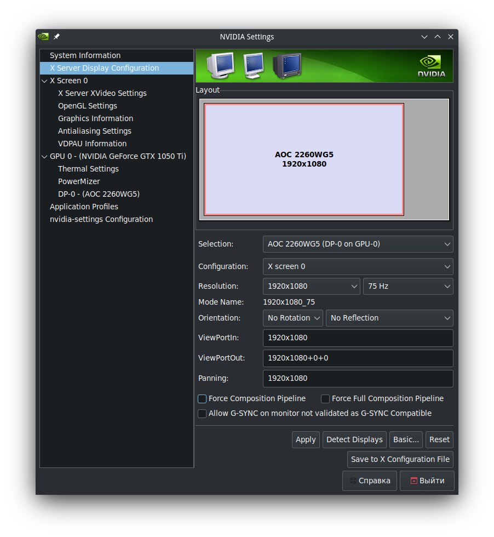The width and height of the screenshot is (494, 537).
Task: Click Detect Displays button
Action: (354, 439)
